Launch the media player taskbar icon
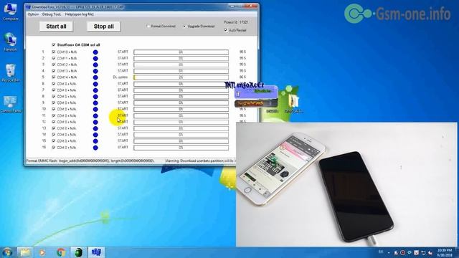The height and width of the screenshot is (258, 459). pyautogui.click(x=42, y=252)
